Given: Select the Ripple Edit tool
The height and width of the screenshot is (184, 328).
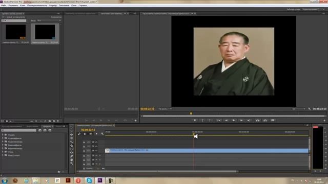Looking at the screenshot, I should 72,135.
